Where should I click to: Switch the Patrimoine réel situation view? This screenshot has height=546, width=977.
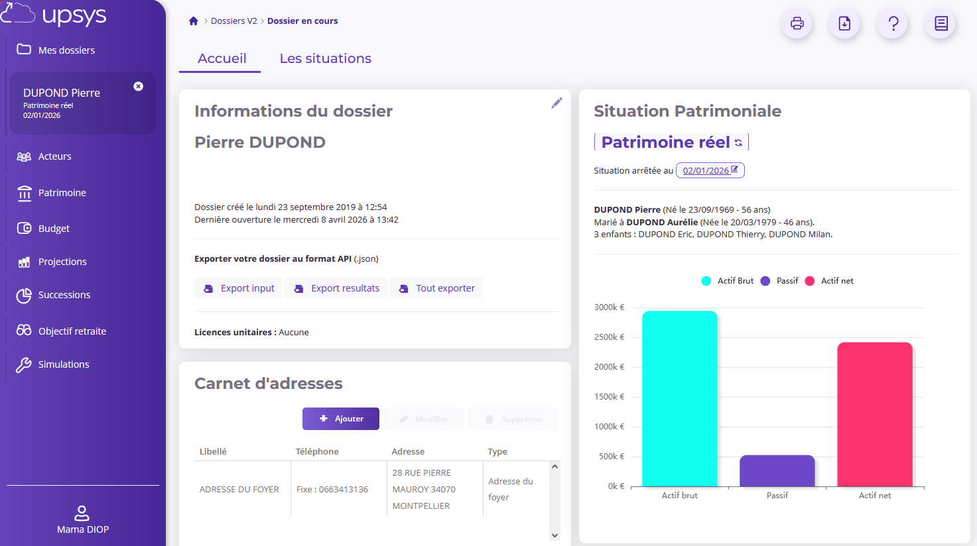point(671,142)
